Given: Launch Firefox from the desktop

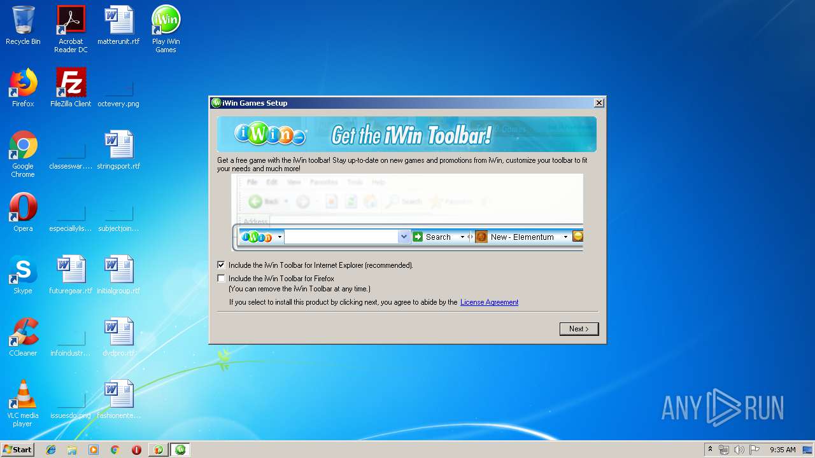Looking at the screenshot, I should (x=23, y=88).
